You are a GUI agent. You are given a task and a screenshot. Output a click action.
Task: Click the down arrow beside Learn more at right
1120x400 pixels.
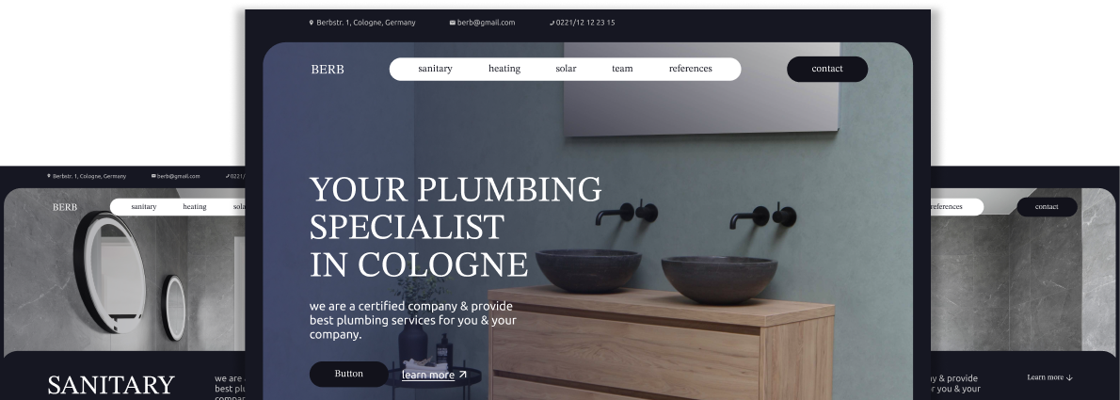[x=1069, y=377]
